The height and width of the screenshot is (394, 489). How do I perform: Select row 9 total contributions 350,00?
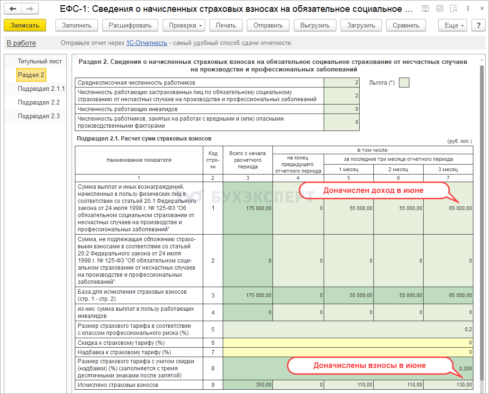[248, 385]
